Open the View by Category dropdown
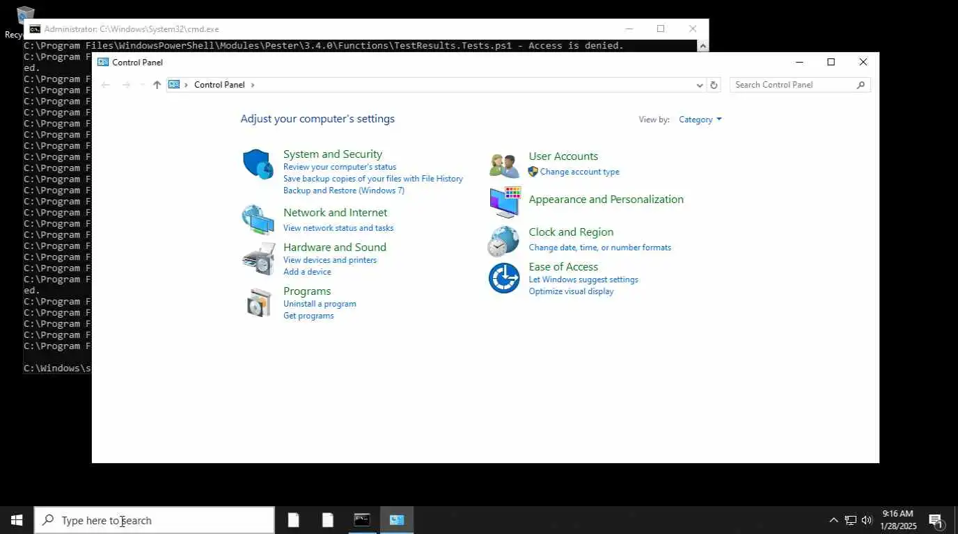Image resolution: width=958 pixels, height=534 pixels. click(700, 120)
